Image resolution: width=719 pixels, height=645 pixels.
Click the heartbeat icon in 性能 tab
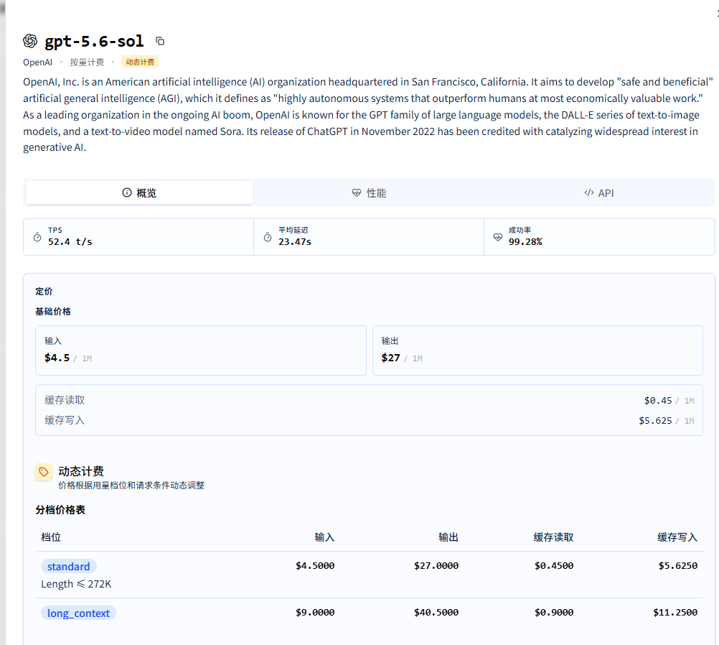357,192
